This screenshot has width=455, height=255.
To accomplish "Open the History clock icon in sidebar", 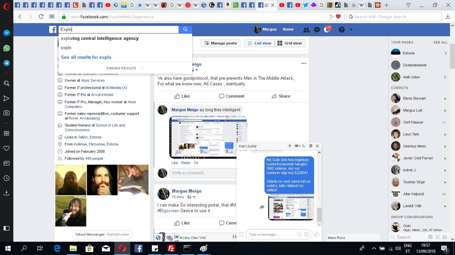I will (6, 178).
